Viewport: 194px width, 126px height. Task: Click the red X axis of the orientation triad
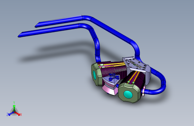(x=18, y=114)
